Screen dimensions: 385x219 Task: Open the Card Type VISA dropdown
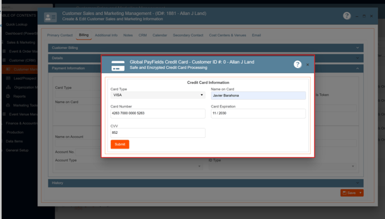(158, 95)
